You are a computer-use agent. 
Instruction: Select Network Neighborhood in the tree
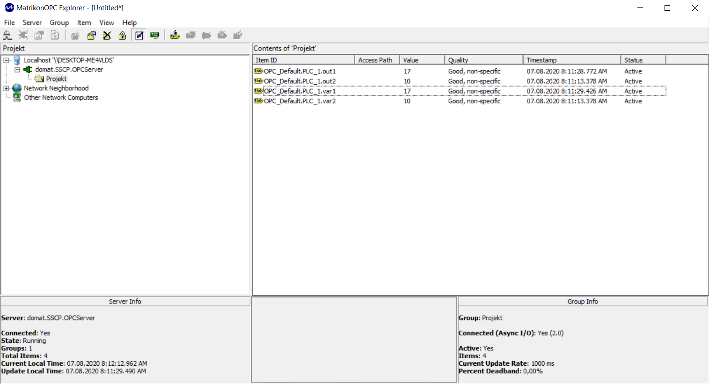(x=56, y=88)
